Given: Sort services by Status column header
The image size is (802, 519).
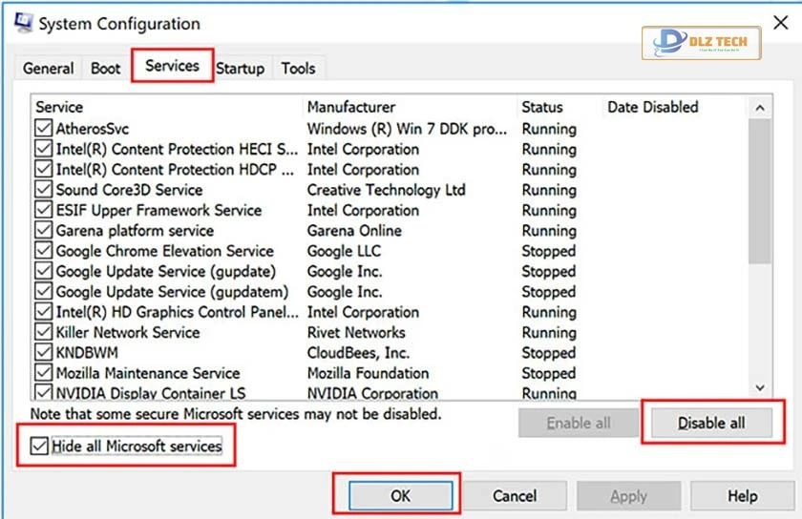Looking at the screenshot, I should tap(542, 107).
